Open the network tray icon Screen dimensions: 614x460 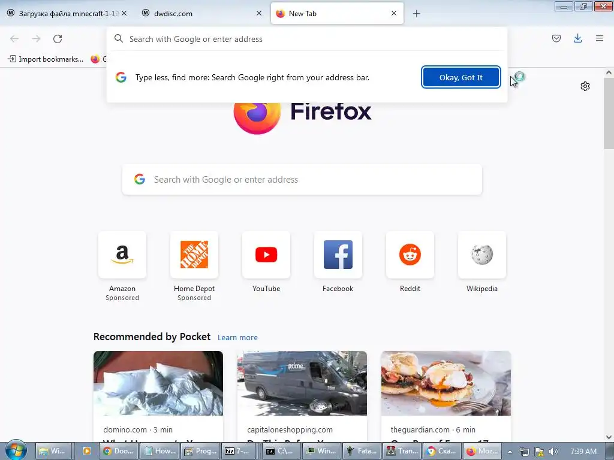coord(524,452)
